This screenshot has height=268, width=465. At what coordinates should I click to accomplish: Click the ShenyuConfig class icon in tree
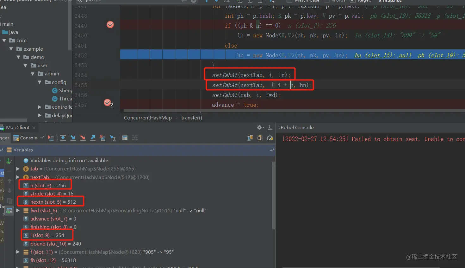pos(54,90)
